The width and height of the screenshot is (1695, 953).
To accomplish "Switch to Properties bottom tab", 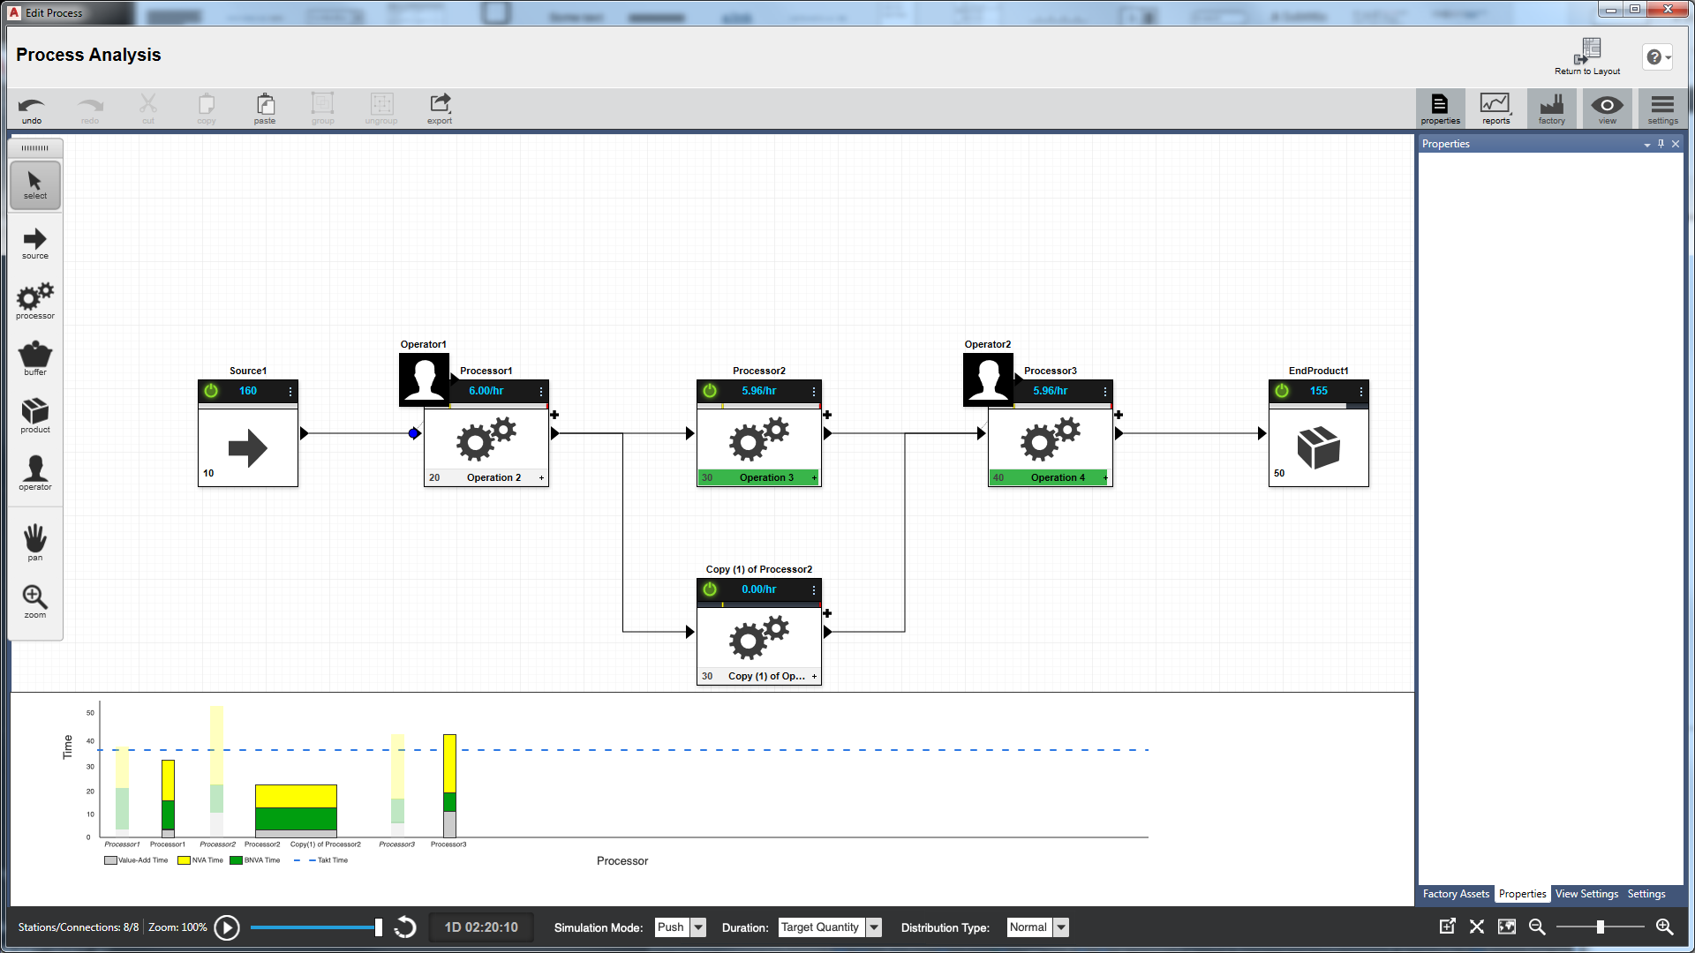I will tap(1522, 894).
